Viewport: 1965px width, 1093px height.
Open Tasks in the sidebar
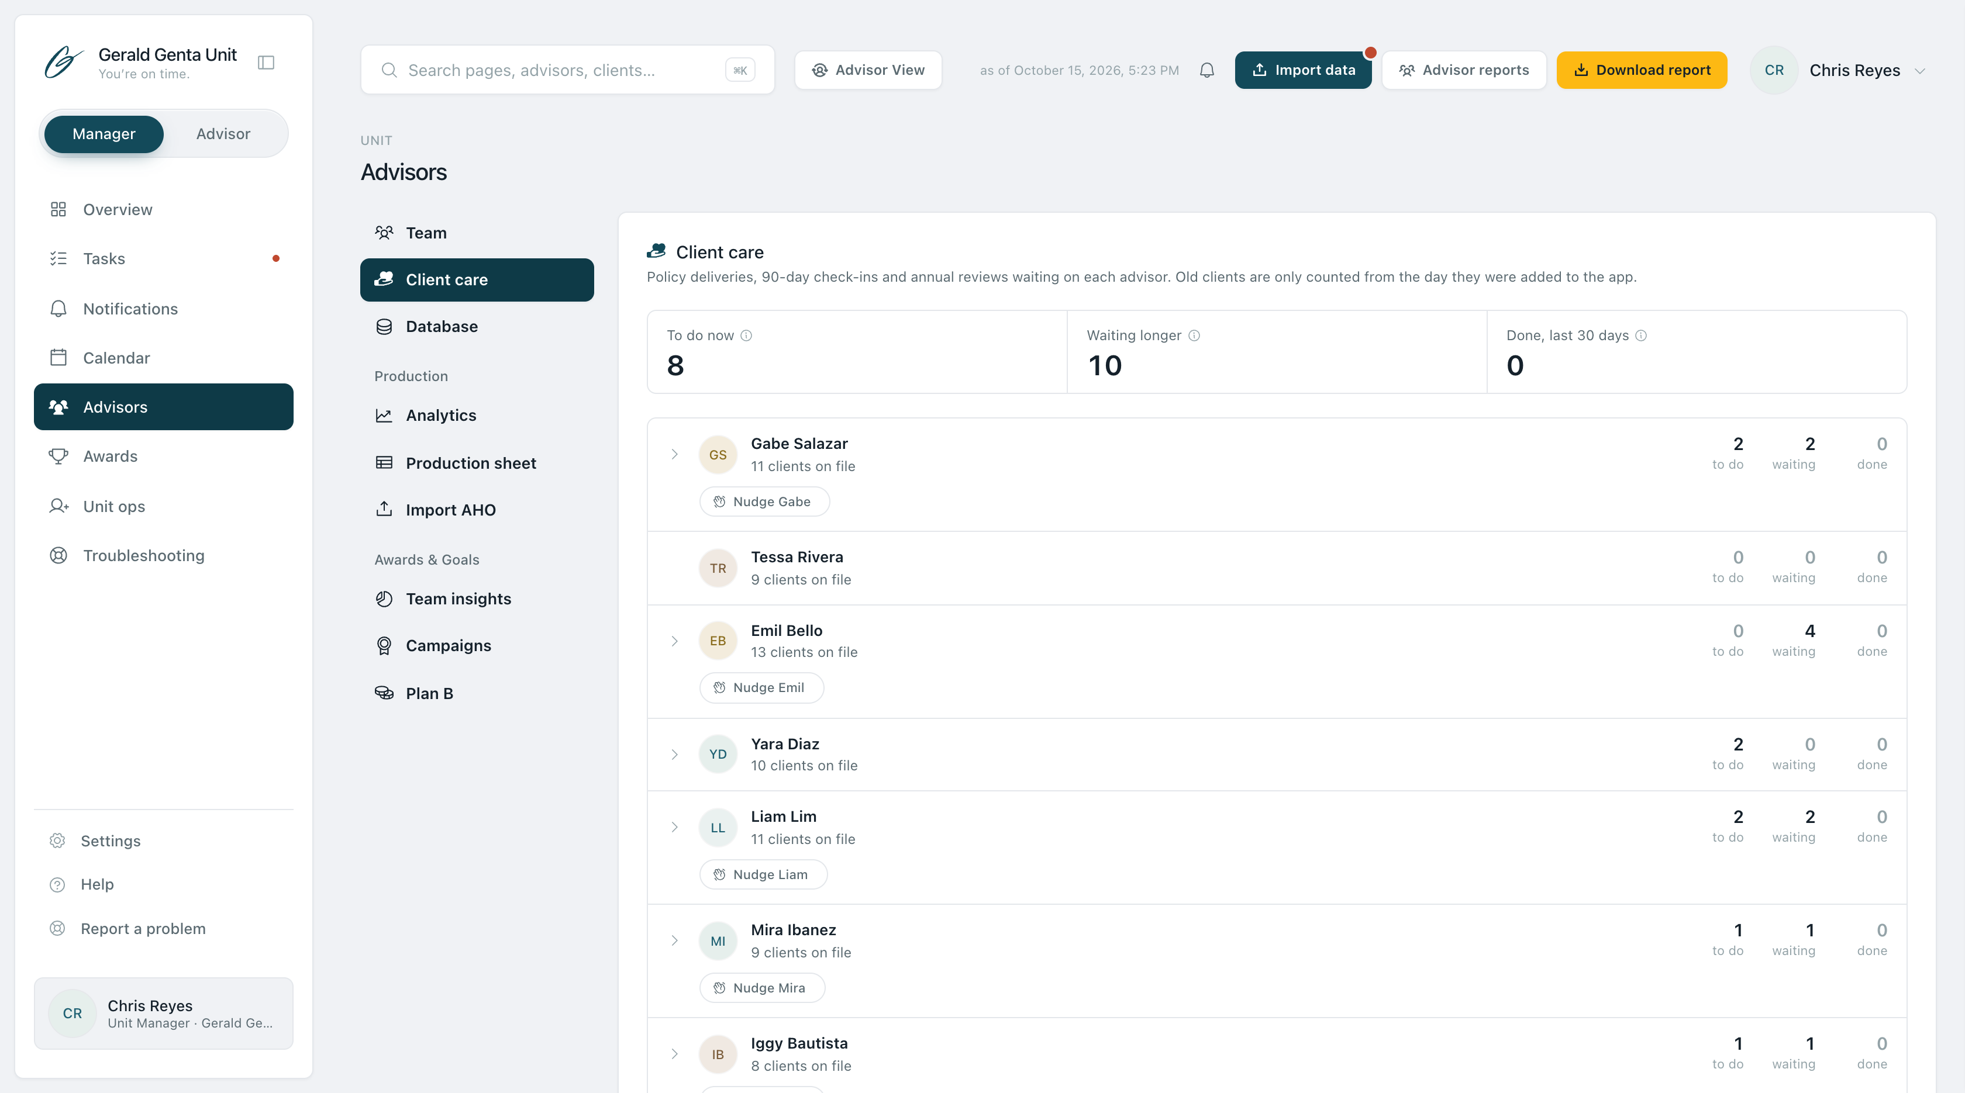click(163, 259)
